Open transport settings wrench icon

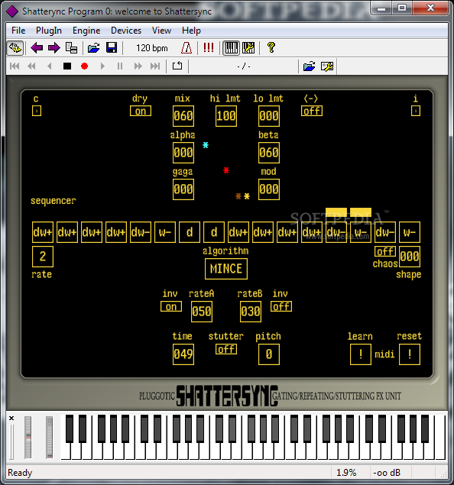click(x=327, y=66)
